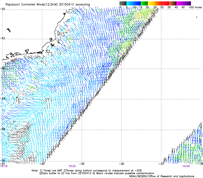203x178 pixels.
Task: Click the '45' legend tick label
Action: 183,7
